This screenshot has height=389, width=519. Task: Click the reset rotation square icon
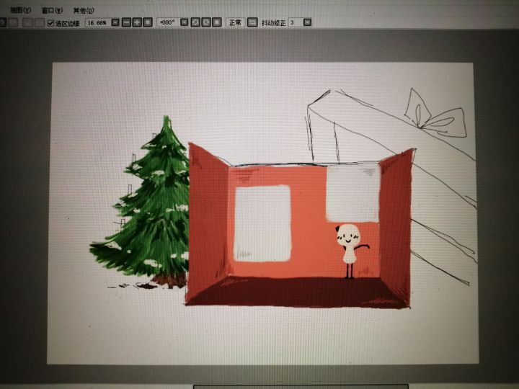click(217, 22)
